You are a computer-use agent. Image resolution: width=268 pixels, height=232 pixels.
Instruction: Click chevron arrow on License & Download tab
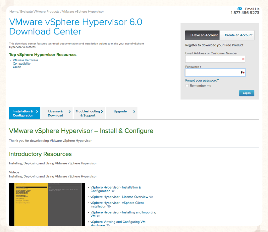[x=70, y=112]
